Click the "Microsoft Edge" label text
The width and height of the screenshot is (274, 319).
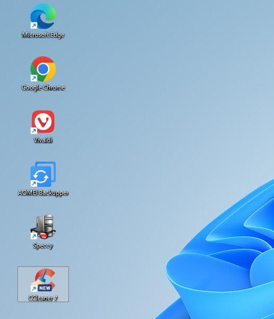(43, 35)
